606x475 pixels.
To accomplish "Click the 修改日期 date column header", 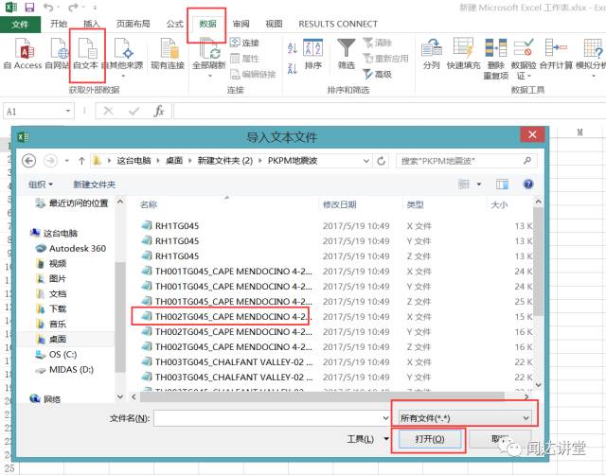I will (x=339, y=204).
